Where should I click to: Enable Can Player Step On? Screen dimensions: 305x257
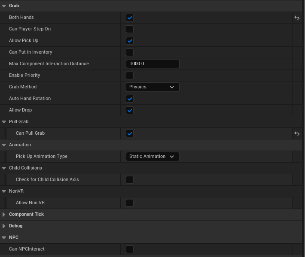[x=130, y=29]
